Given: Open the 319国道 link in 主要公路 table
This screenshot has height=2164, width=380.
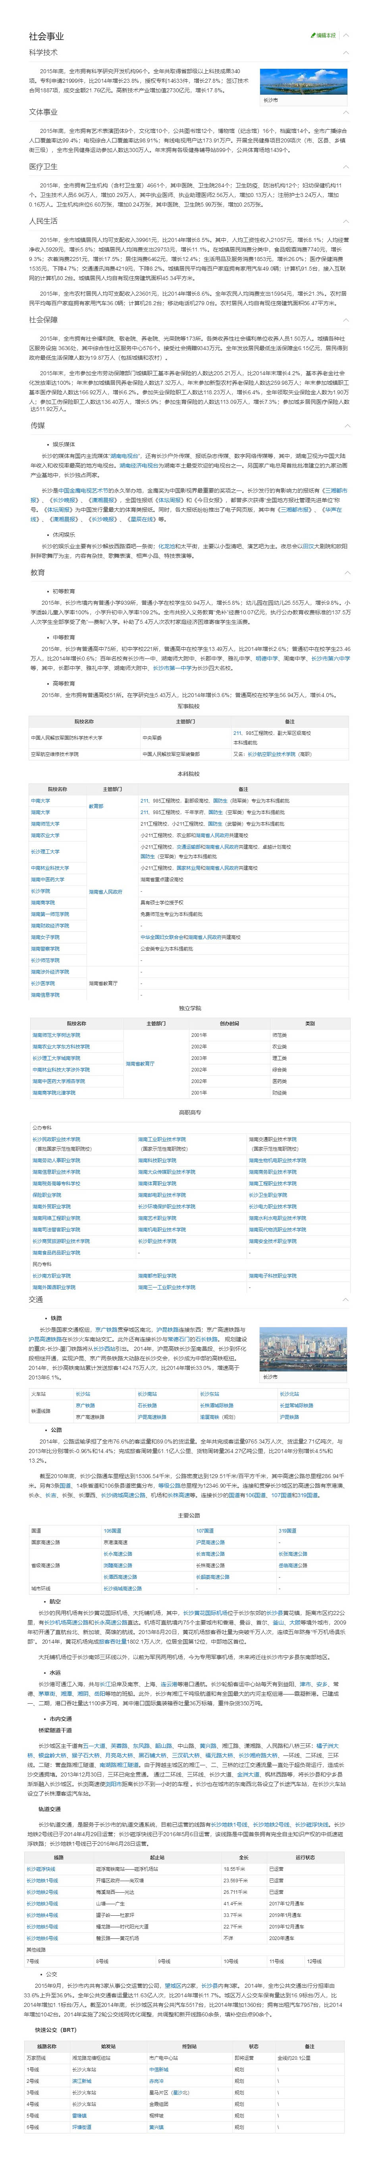Looking at the screenshot, I should 287,1531.
